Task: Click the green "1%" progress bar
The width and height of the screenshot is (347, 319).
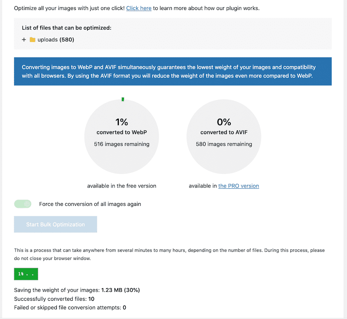Action: coord(26,274)
